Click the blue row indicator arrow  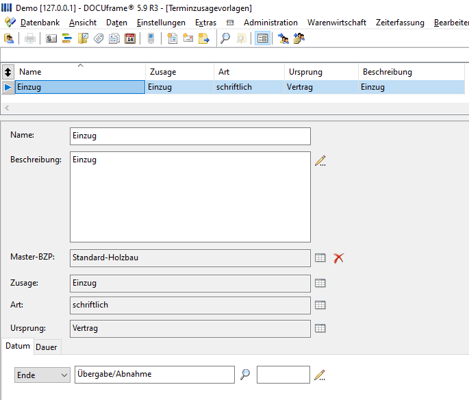pyautogui.click(x=8, y=87)
